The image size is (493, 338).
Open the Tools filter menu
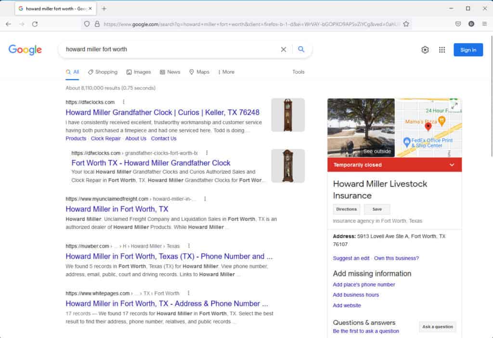click(298, 72)
